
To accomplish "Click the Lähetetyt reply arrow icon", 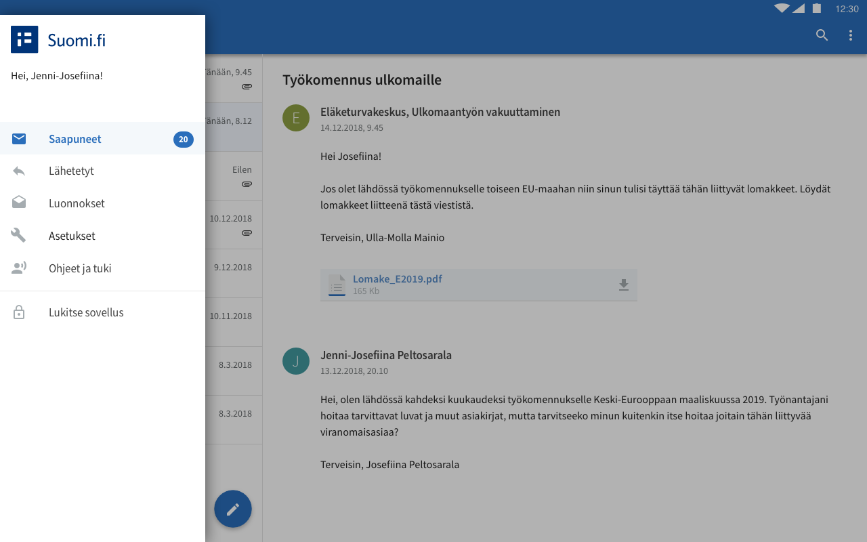I will (x=19, y=171).
